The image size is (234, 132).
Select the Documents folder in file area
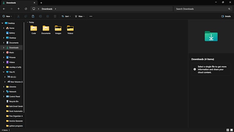[46, 30]
